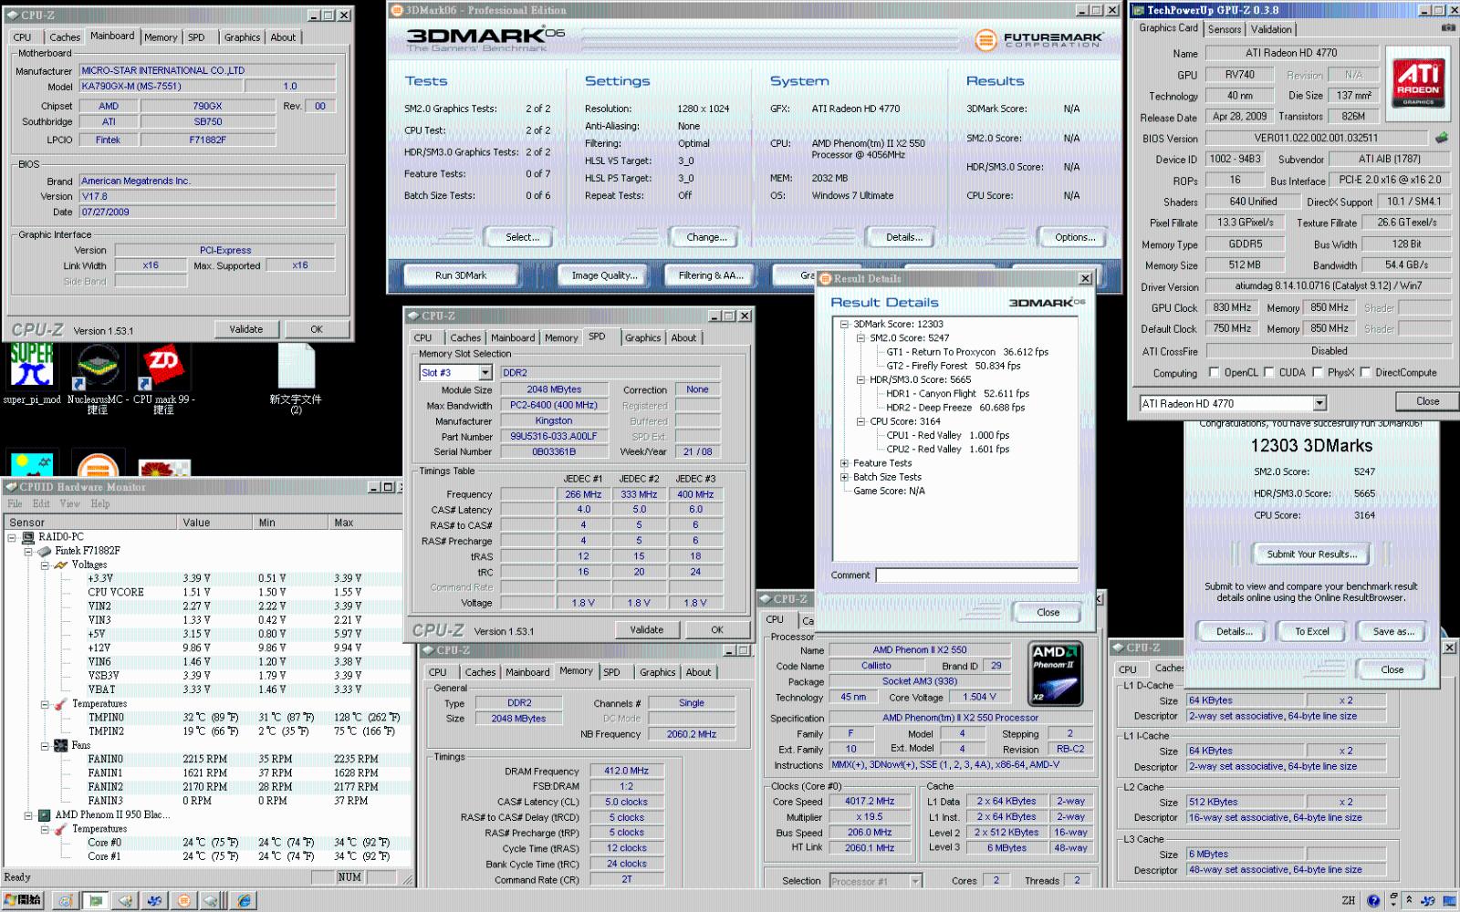
Task: Click the Fintek F71882F chip icon in Hardware Monitor
Action: click(x=44, y=551)
